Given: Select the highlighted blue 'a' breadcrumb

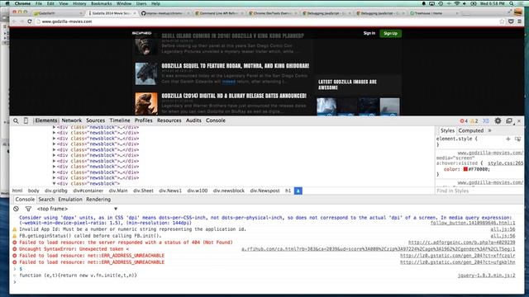Looking at the screenshot, I should (298, 191).
